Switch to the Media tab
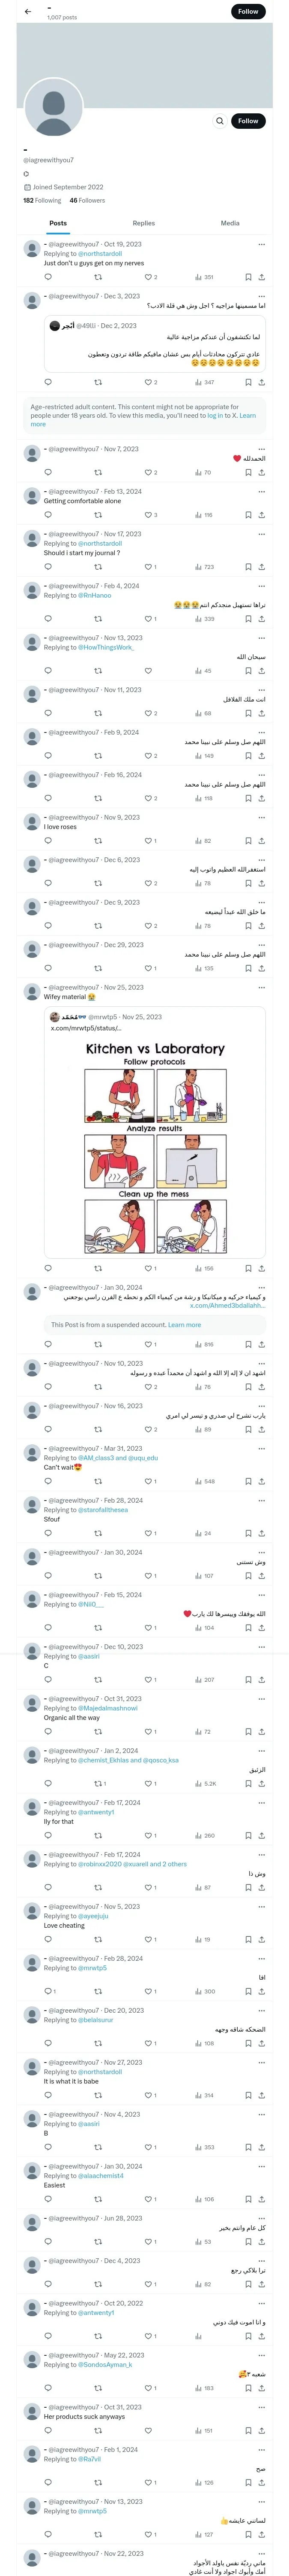The width and height of the screenshot is (289, 2576). 230,223
